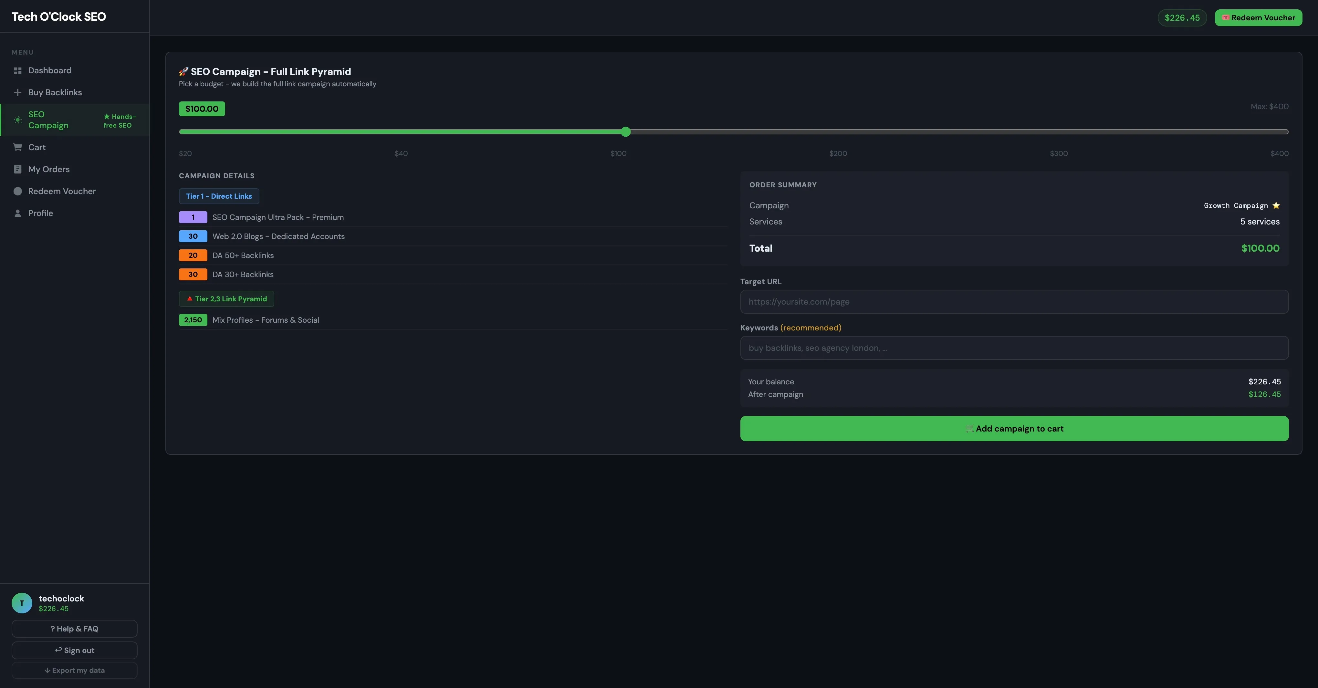Click Web 2.0 Blogs – Dedicated Accounts row
Image resolution: width=1318 pixels, height=688 pixels.
click(453, 236)
